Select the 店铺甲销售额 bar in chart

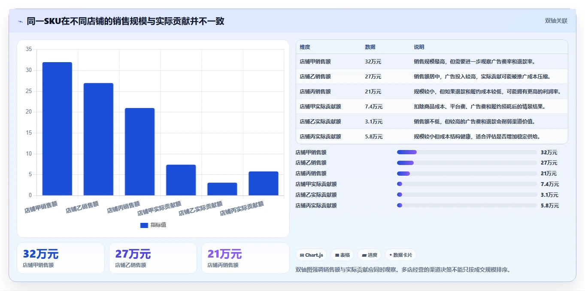pyautogui.click(x=57, y=129)
